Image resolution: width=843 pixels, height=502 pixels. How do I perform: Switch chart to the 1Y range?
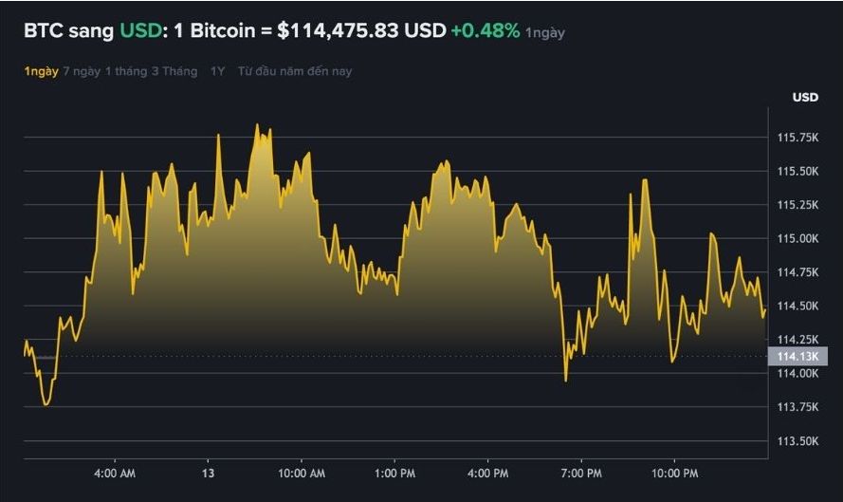[x=218, y=71]
